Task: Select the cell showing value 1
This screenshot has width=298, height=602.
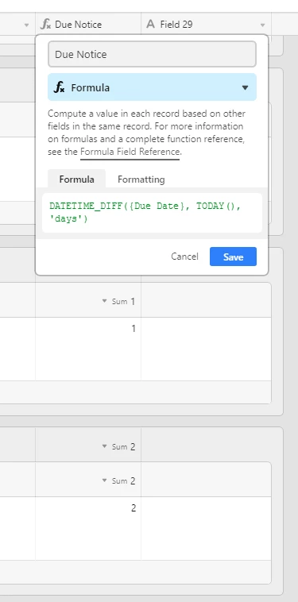Action: (88, 349)
